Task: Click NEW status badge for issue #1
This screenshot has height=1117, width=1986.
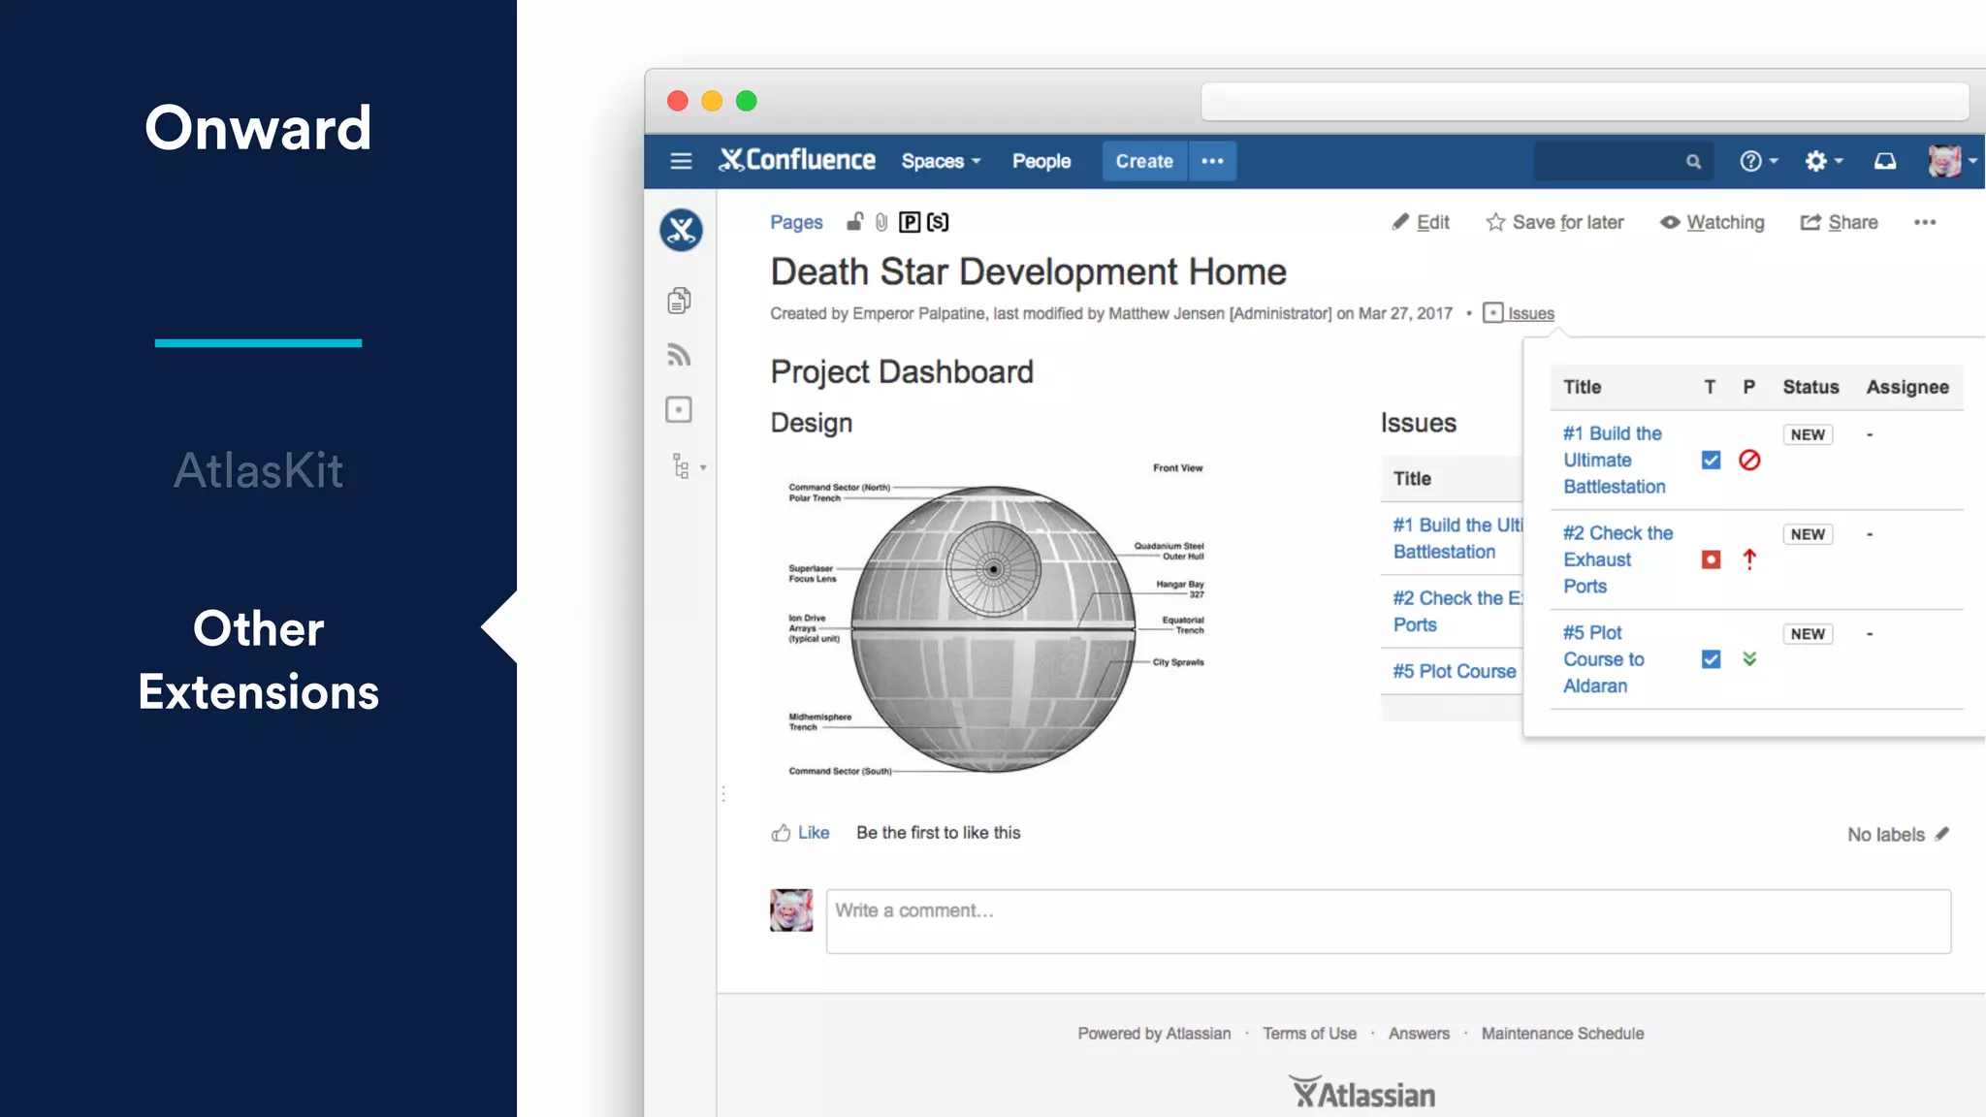Action: point(1808,434)
